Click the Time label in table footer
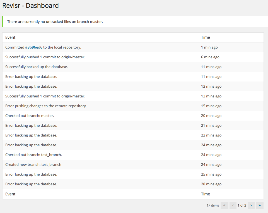 [x=205, y=194]
